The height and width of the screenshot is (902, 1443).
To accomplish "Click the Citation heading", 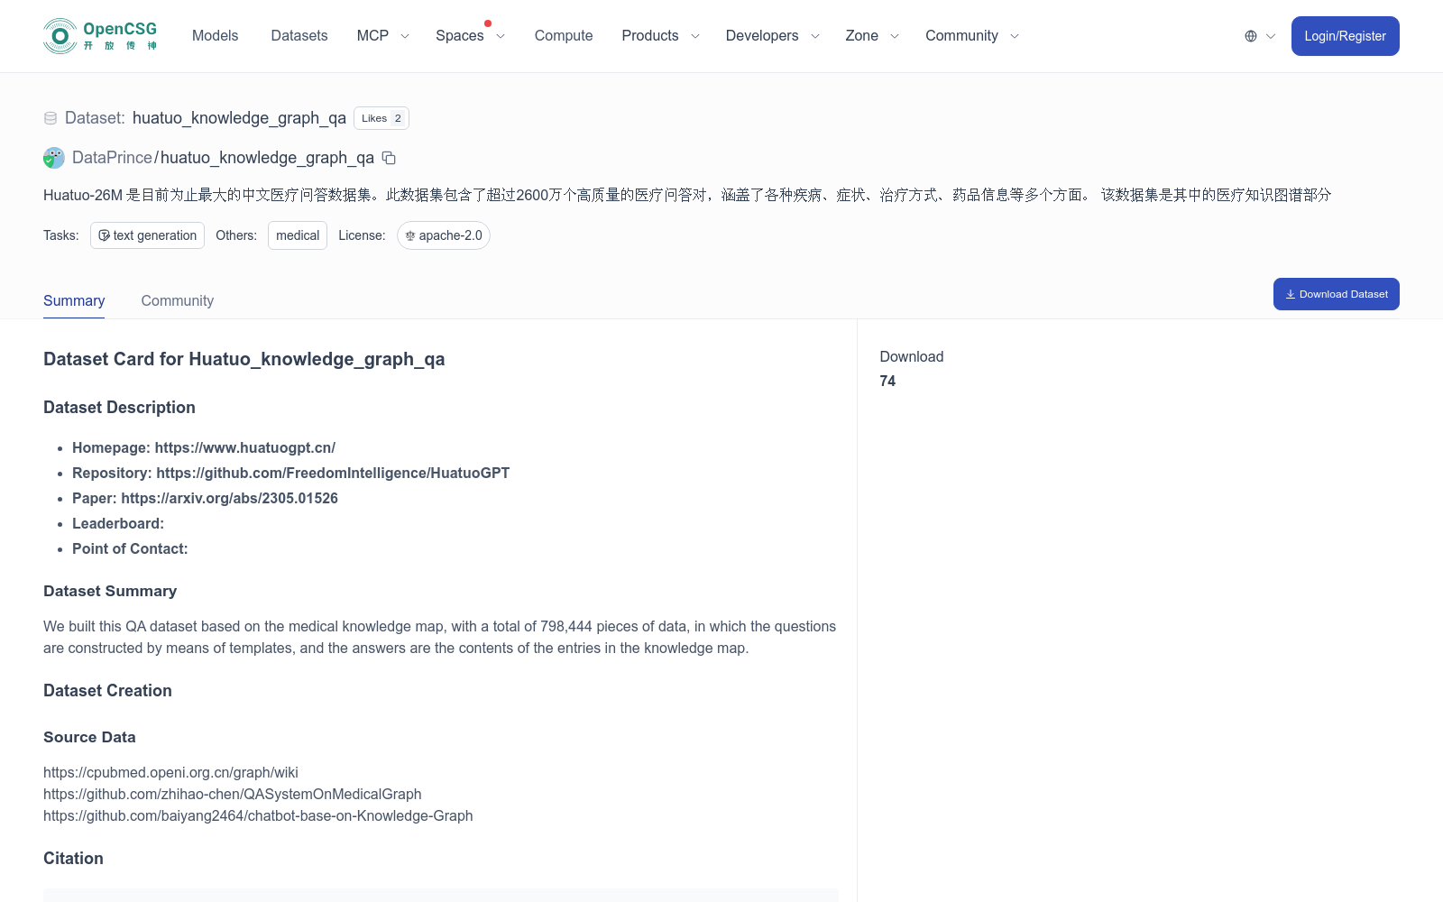I will 73,859.
